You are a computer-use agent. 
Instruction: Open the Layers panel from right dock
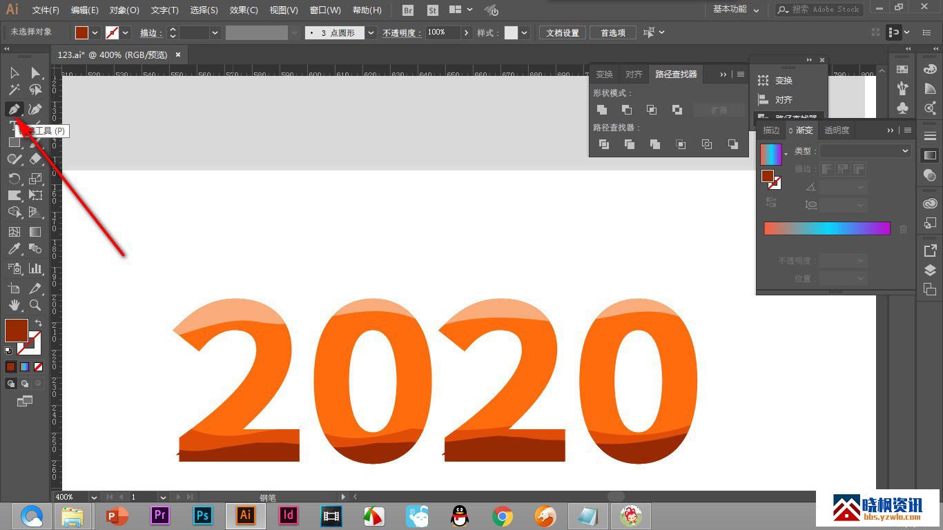pyautogui.click(x=930, y=271)
